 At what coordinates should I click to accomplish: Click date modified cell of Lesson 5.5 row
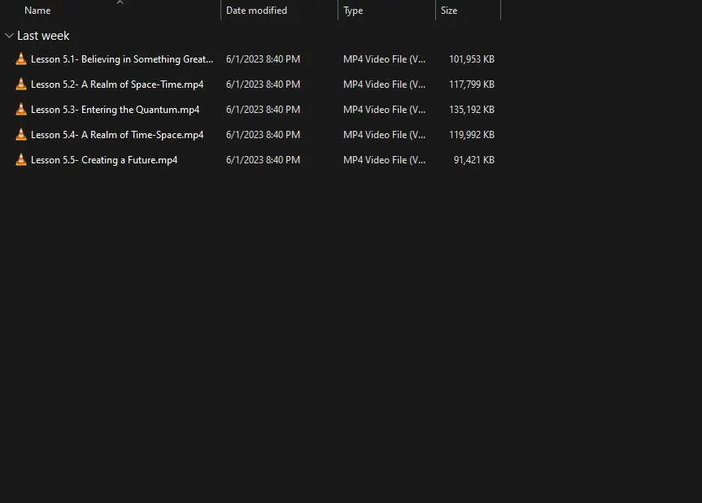point(263,160)
